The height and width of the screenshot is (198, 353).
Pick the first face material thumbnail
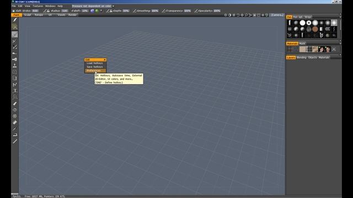(321, 49)
